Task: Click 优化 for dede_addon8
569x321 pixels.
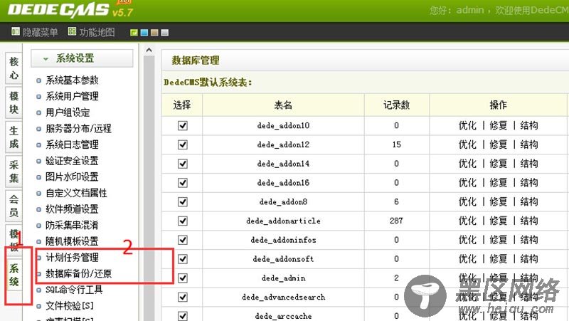Action: point(467,202)
